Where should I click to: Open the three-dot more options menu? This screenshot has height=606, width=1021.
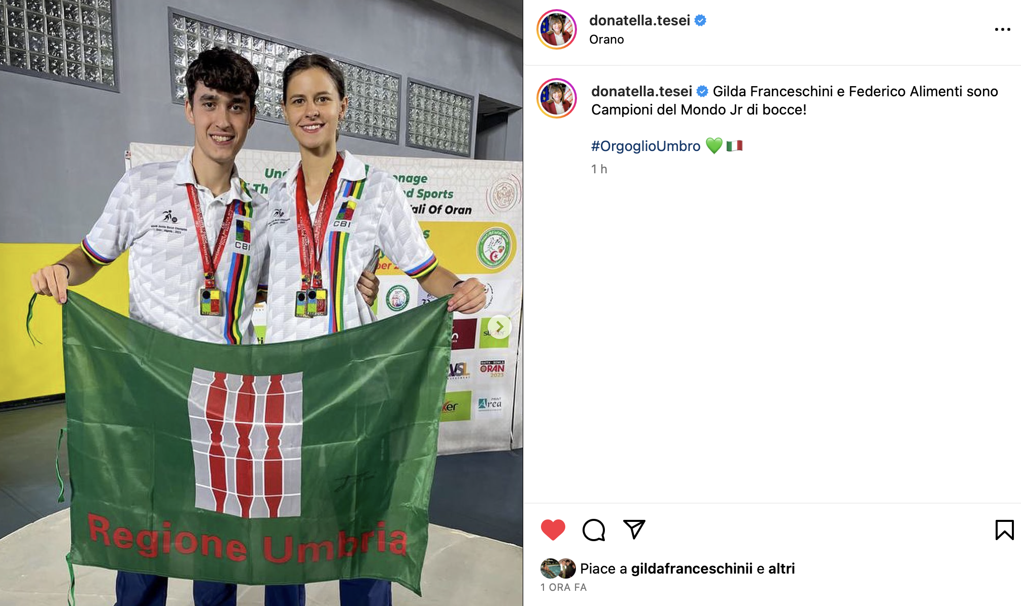pos(1002,29)
